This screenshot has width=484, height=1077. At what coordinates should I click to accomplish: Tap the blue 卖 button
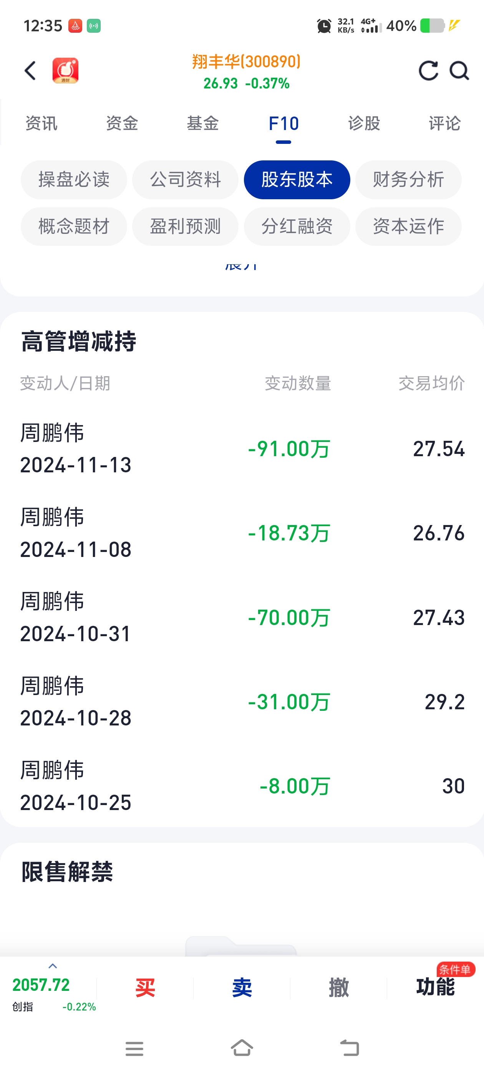click(x=242, y=988)
